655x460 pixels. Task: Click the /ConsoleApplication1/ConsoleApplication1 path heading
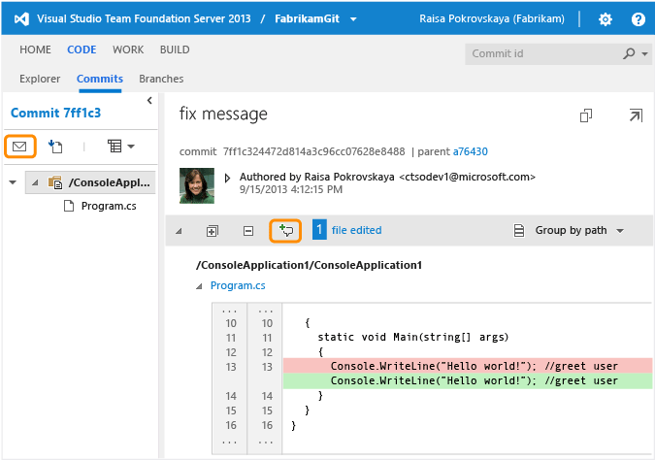tap(310, 265)
